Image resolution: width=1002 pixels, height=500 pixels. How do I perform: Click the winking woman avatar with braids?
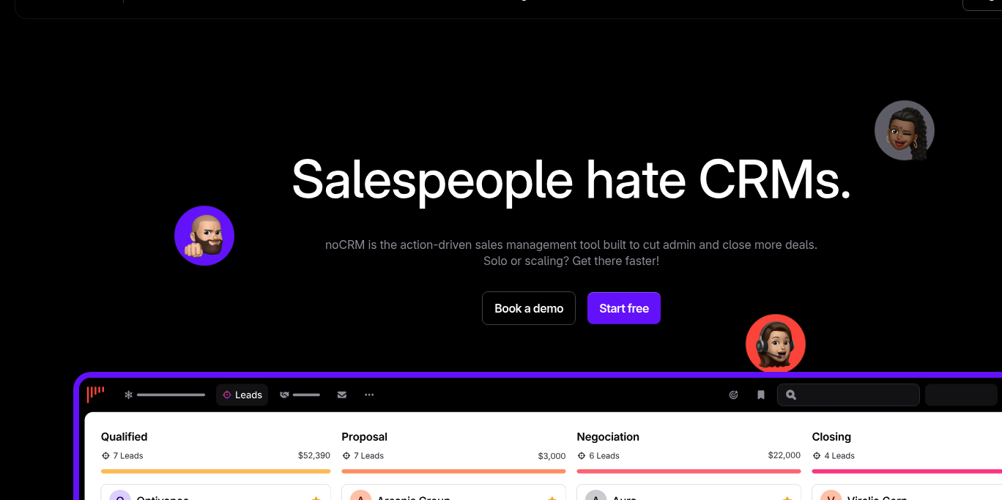pyautogui.click(x=905, y=130)
